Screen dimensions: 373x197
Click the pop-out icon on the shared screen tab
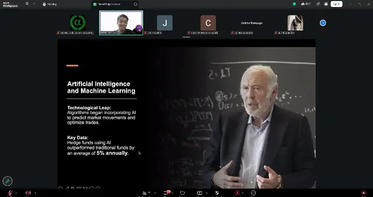pyautogui.click(x=136, y=4)
